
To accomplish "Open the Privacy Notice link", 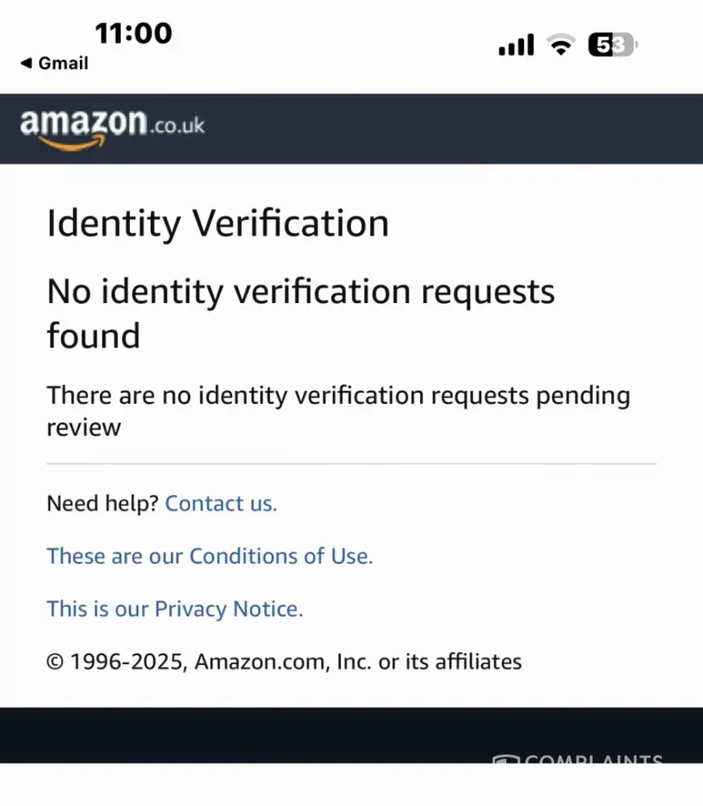I will tap(175, 609).
